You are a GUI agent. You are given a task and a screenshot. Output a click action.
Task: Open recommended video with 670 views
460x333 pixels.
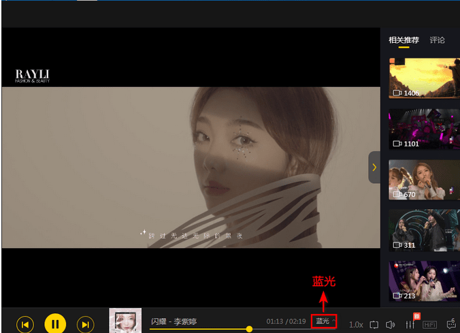[424, 180]
